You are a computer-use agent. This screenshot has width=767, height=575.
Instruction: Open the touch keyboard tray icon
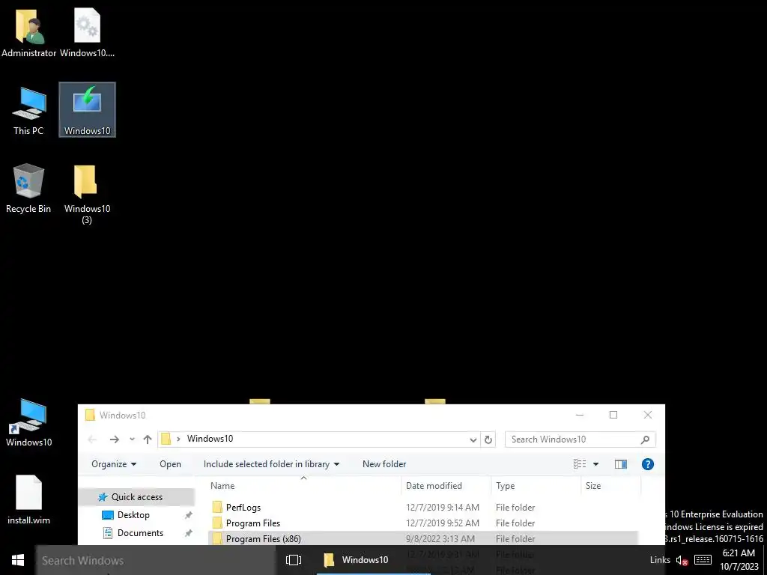click(703, 560)
